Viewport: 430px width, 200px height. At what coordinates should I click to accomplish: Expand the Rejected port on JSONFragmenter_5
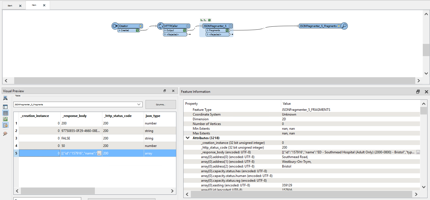coord(207,34)
